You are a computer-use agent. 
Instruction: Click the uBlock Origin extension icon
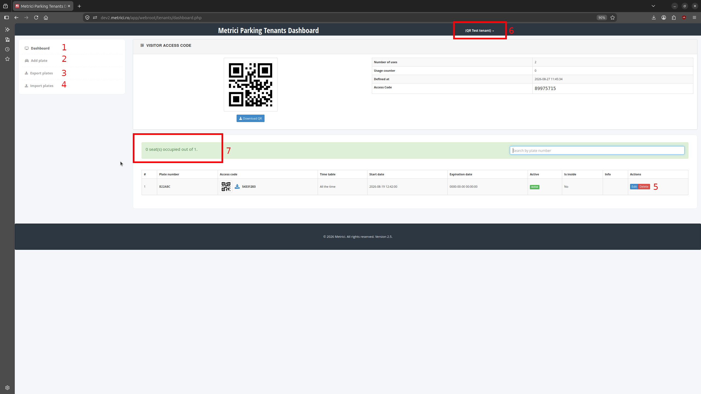(x=684, y=18)
